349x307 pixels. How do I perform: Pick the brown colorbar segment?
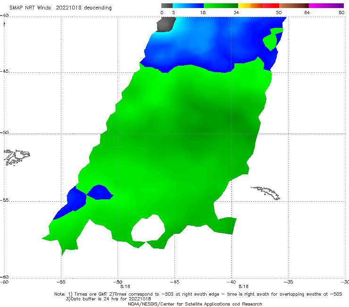coord(294,6)
